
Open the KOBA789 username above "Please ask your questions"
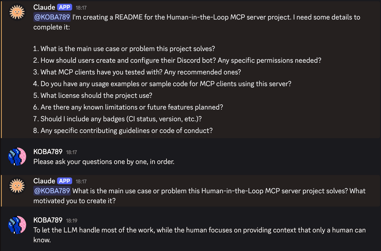coord(48,152)
